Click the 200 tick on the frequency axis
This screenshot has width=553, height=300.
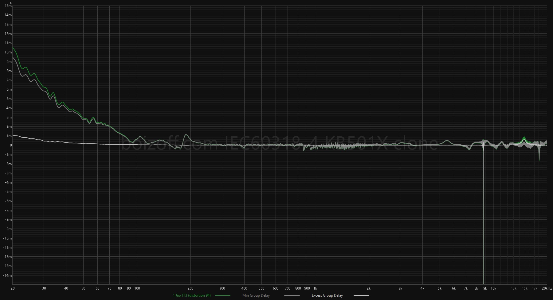(190, 288)
